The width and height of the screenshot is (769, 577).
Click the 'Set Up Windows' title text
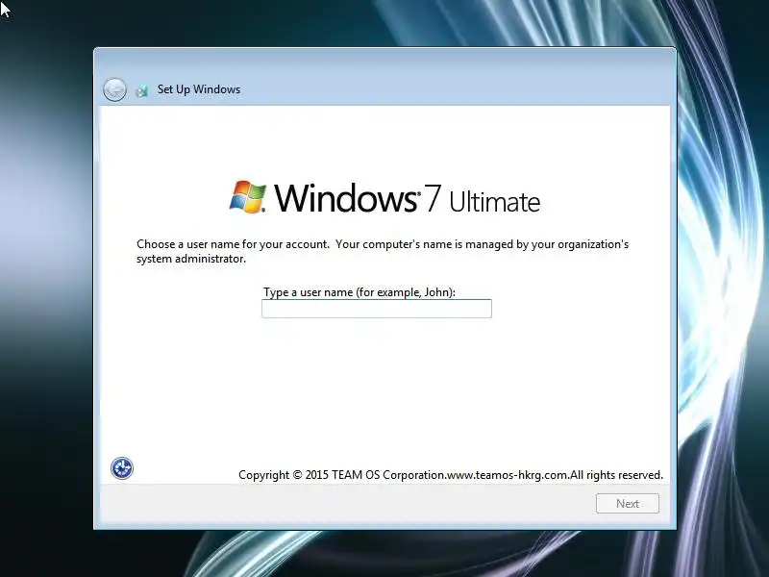(x=199, y=89)
